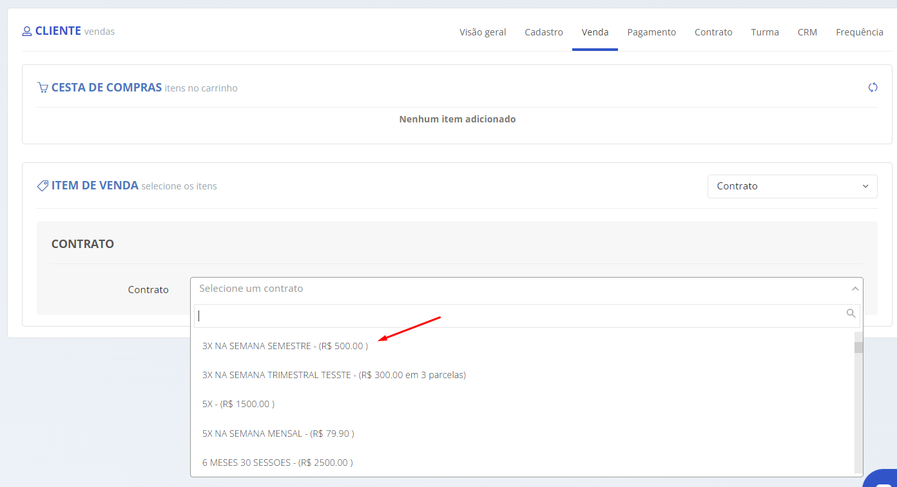The height and width of the screenshot is (487, 897).
Task: Click the Nenhum item adicionado message
Action: [x=458, y=119]
